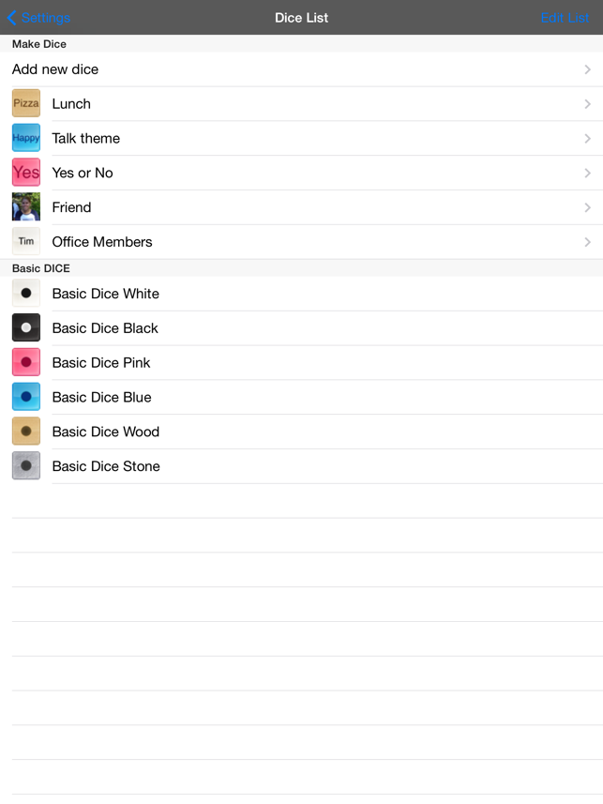The image size is (603, 804).
Task: Tap the Pizza dice icon for Lunch
Action: coord(26,103)
